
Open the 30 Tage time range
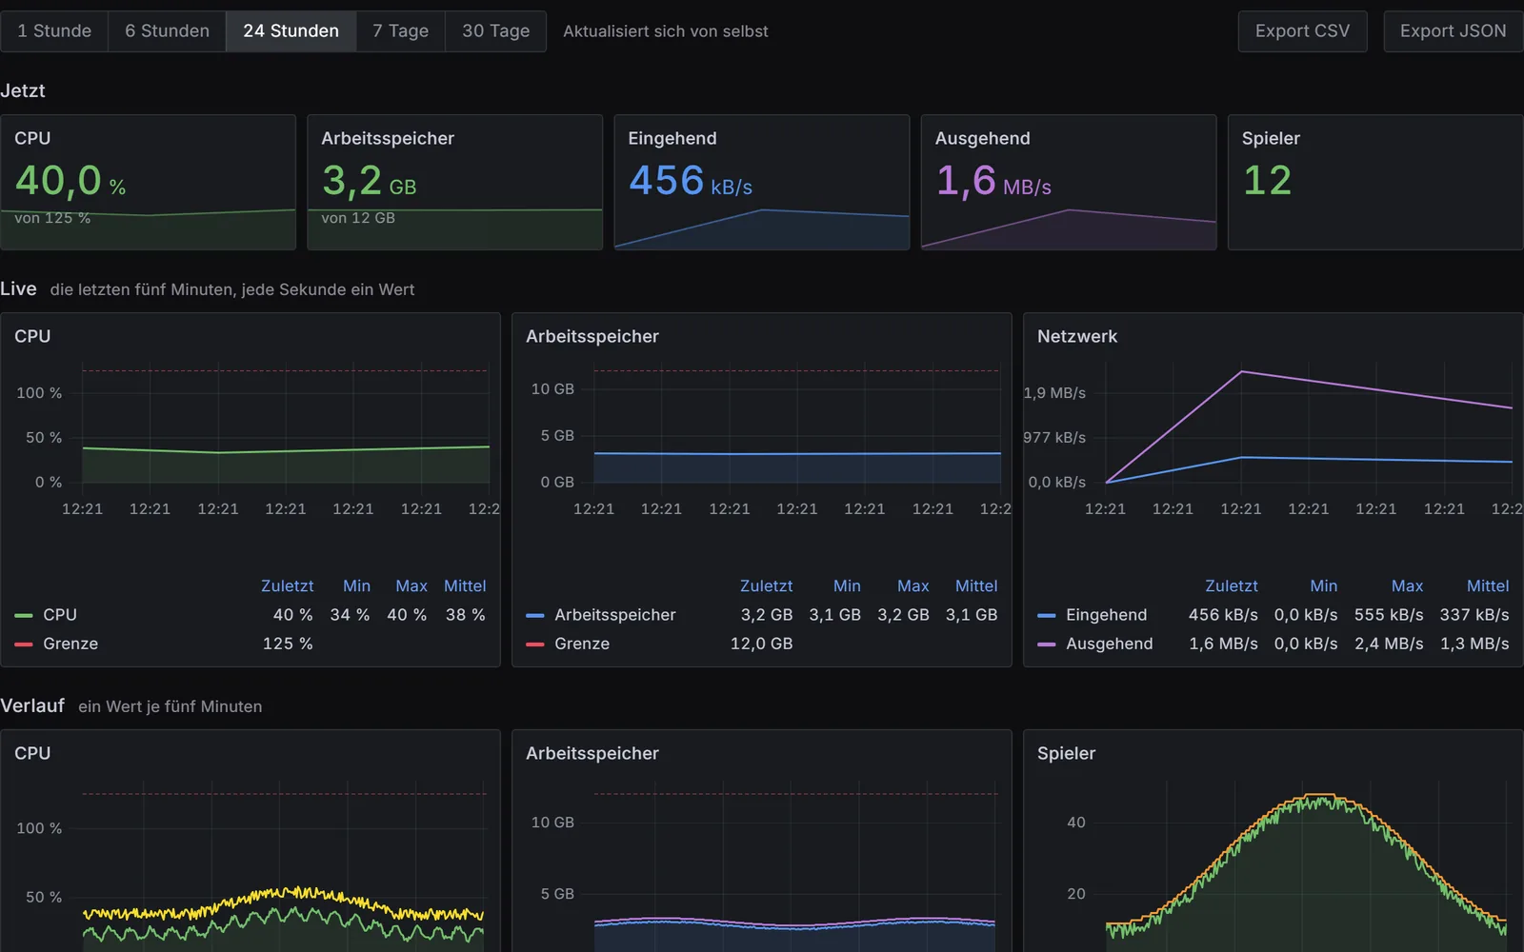point(495,31)
